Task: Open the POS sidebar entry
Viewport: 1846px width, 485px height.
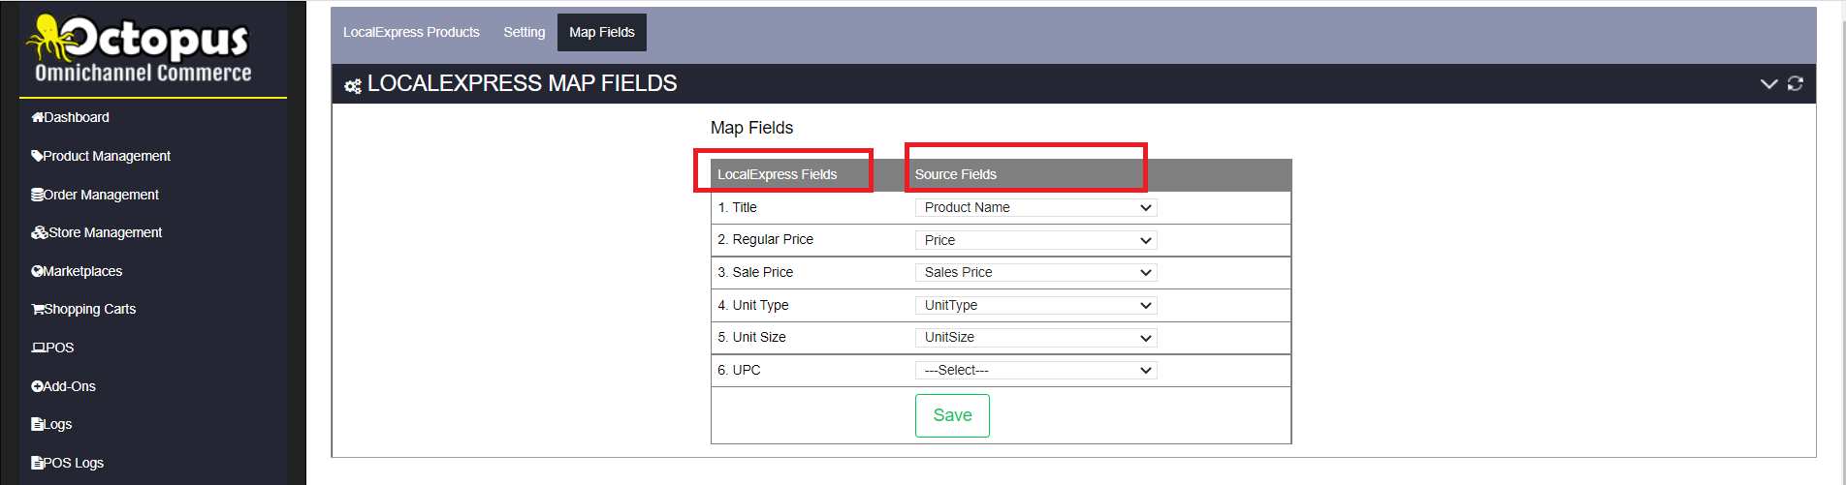Action: pos(52,348)
